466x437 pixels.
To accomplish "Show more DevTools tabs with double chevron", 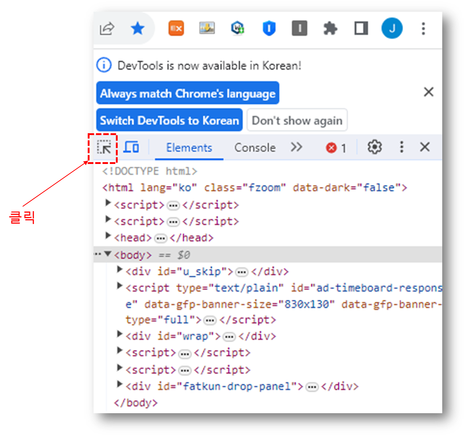I will tap(296, 147).
